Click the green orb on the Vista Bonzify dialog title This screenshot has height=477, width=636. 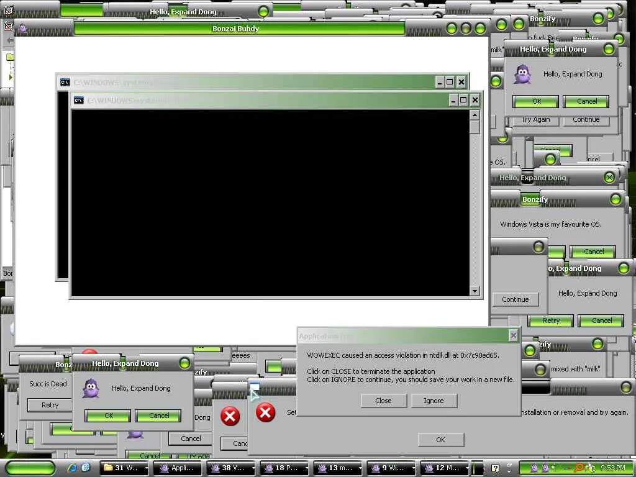pos(616,199)
